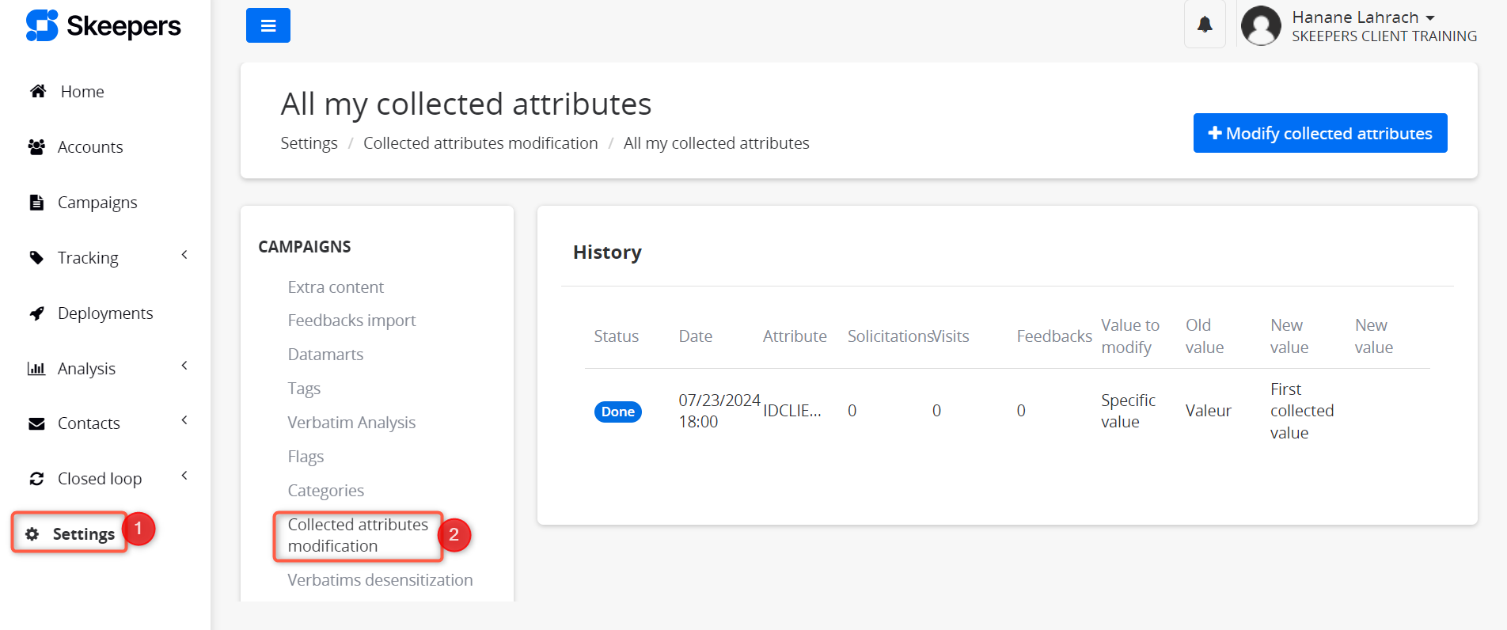The image size is (1507, 630).
Task: Click the Feedbacks column header
Action: pyautogui.click(x=1054, y=336)
